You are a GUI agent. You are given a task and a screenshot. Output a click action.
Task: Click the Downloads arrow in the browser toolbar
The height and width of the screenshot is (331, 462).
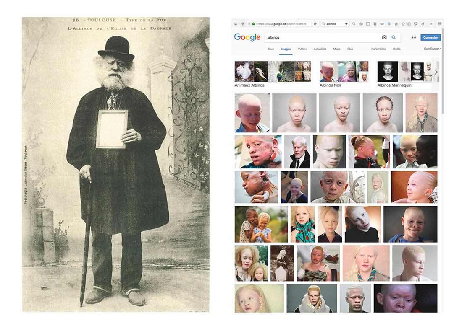click(x=389, y=24)
